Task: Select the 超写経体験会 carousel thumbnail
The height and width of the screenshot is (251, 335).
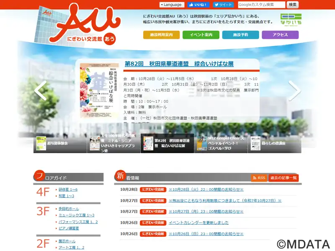Action: 60,143
